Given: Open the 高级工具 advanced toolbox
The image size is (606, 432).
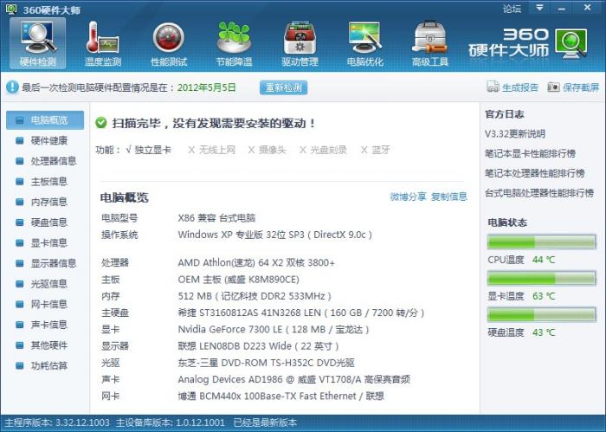Looking at the screenshot, I should coord(430,43).
